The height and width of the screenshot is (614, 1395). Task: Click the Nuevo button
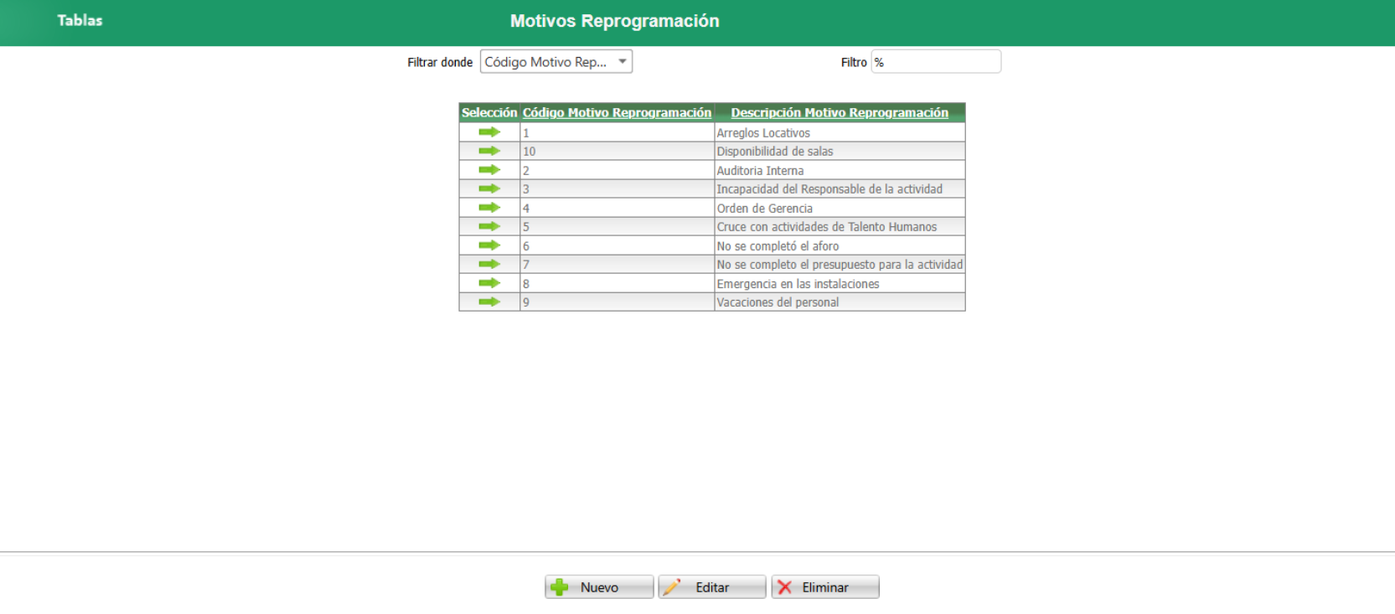pyautogui.click(x=599, y=587)
